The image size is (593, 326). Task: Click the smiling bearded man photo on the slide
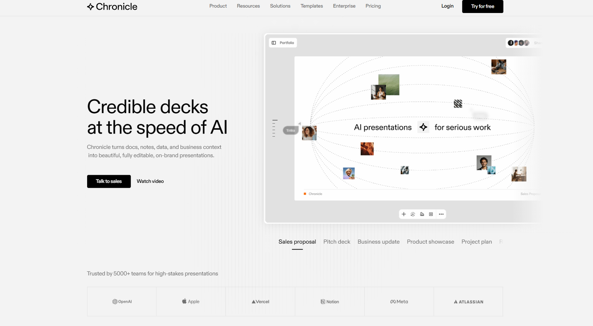[484, 163]
